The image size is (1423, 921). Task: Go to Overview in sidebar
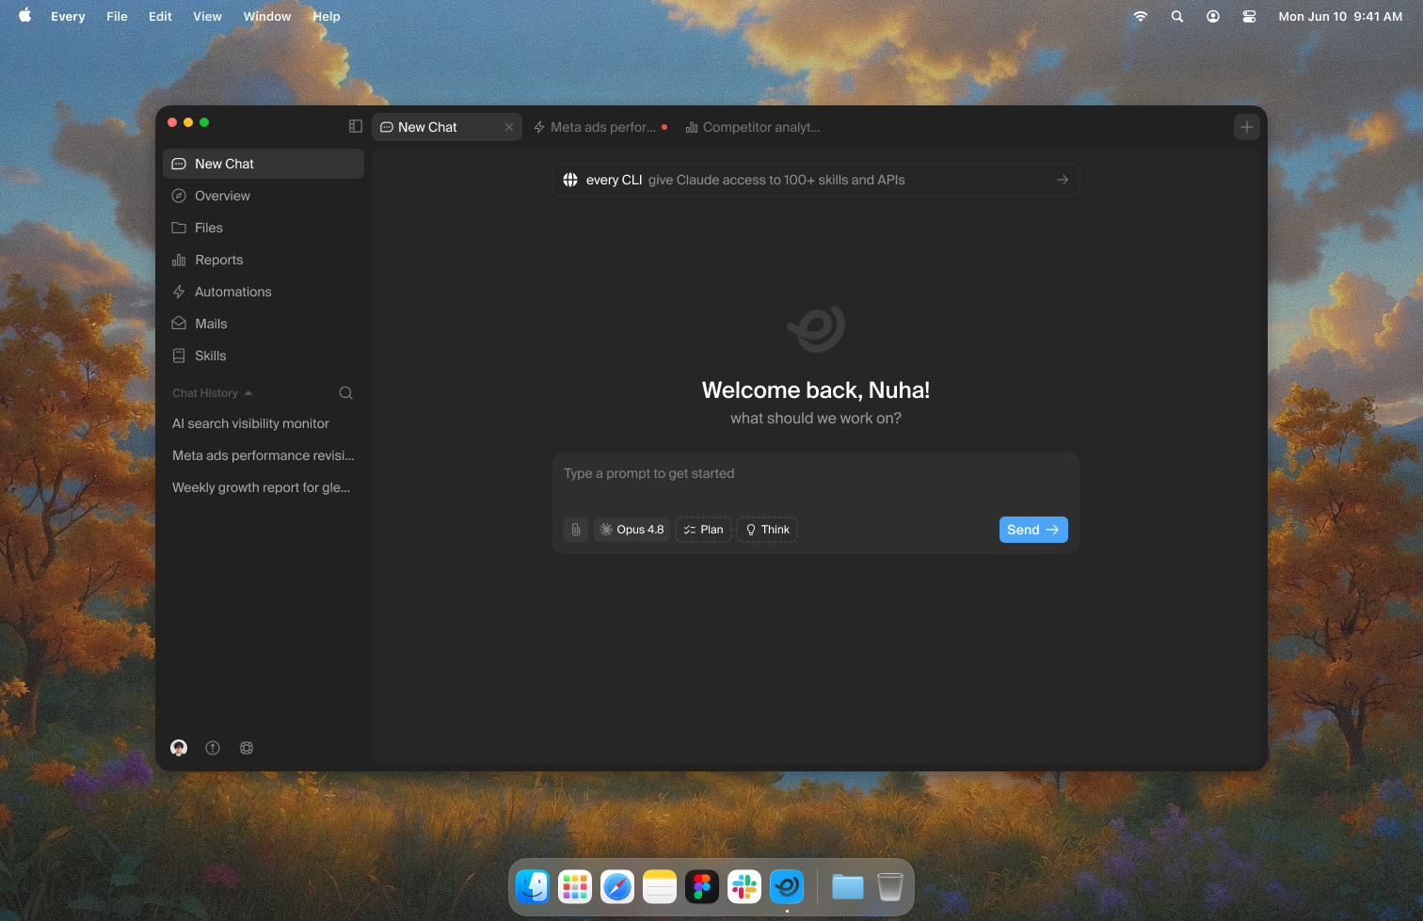(x=264, y=196)
